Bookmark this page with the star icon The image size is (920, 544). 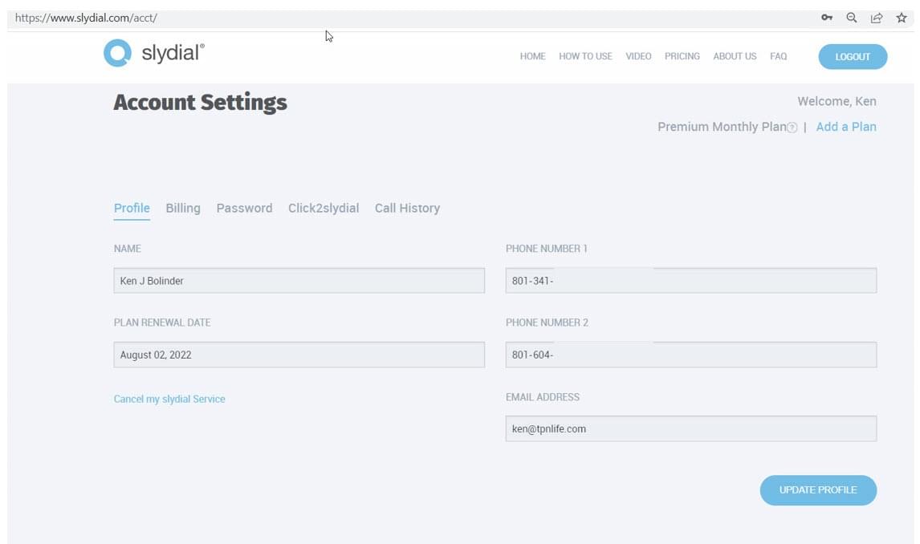coord(902,18)
